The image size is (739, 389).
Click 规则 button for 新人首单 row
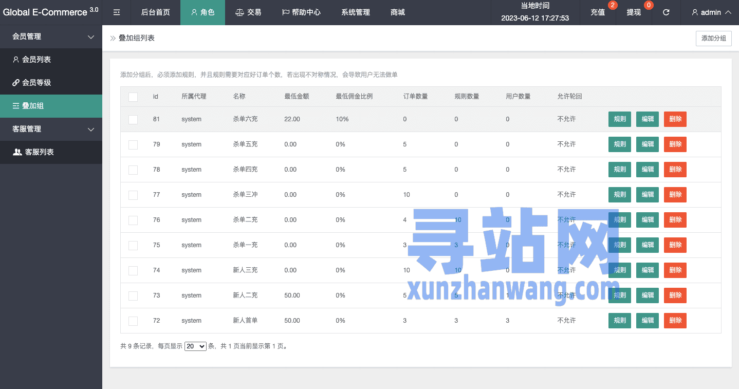619,321
